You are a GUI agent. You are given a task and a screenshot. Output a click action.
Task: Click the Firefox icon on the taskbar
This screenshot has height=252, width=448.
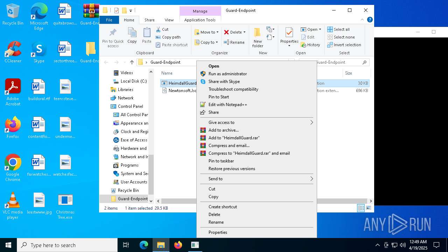178,245
